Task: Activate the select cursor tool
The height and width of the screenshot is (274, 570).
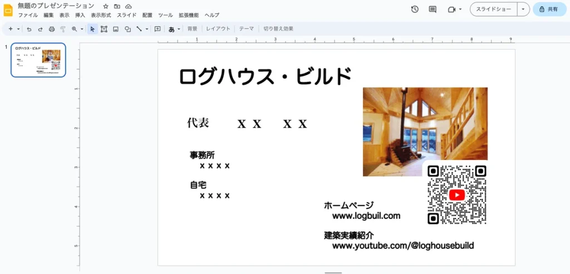Action: pos(92,29)
